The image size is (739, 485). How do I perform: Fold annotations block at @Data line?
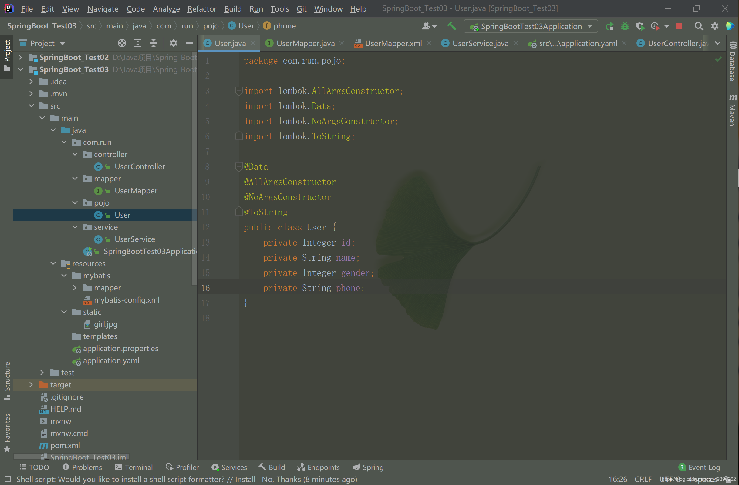point(238,167)
